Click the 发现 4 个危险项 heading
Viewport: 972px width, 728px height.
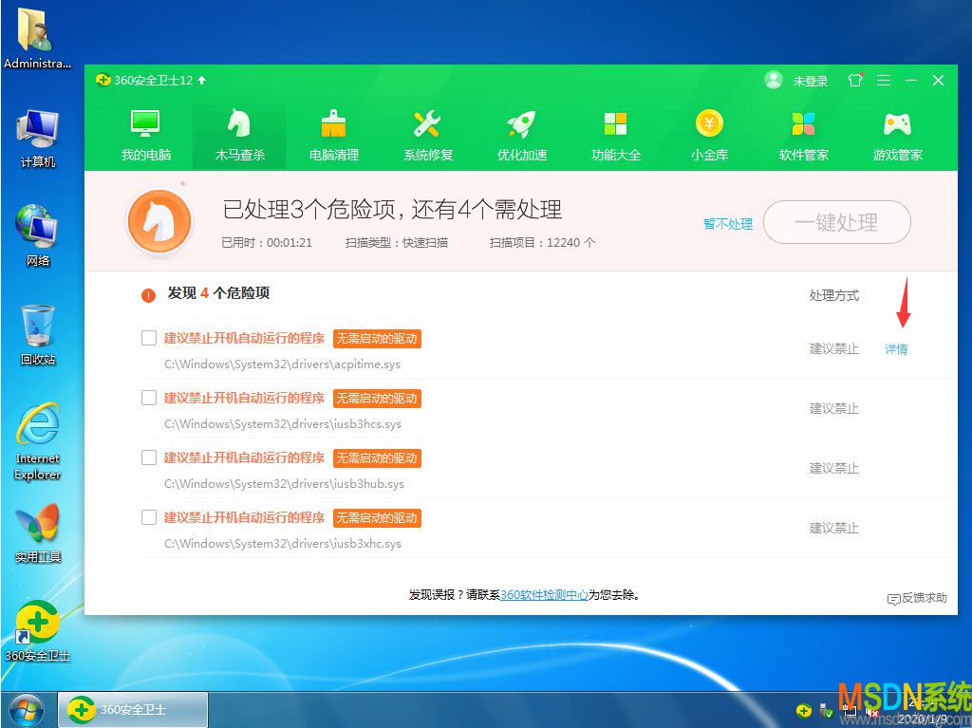pyautogui.click(x=218, y=293)
